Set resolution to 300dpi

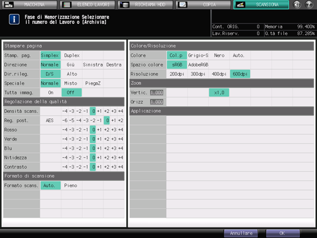click(x=198, y=74)
